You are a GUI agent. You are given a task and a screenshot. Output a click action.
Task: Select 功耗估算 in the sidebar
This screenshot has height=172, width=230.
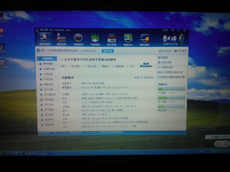(48, 125)
